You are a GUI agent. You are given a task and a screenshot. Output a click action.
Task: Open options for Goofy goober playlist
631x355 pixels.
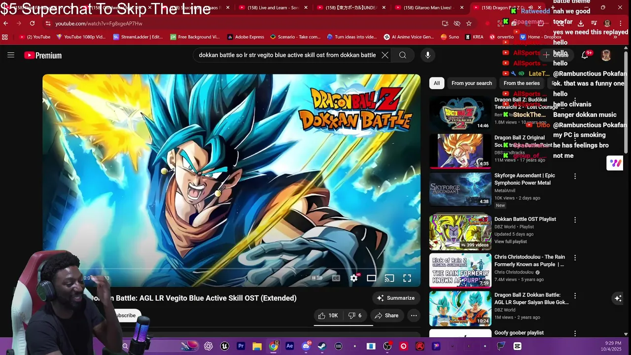[575, 334]
